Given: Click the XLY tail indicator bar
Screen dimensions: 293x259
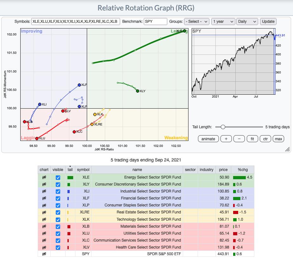Looking at the screenshot, I should (69, 185).
